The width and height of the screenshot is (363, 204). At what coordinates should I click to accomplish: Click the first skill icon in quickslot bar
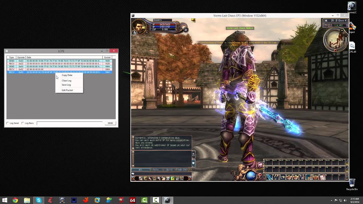(x=269, y=177)
